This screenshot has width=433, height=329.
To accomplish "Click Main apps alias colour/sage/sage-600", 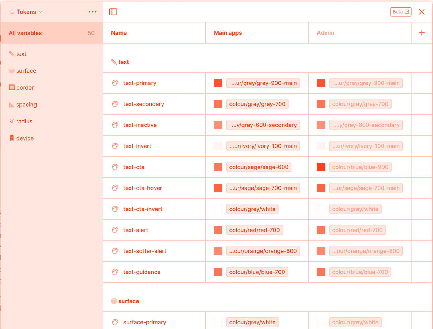I will coord(259,167).
